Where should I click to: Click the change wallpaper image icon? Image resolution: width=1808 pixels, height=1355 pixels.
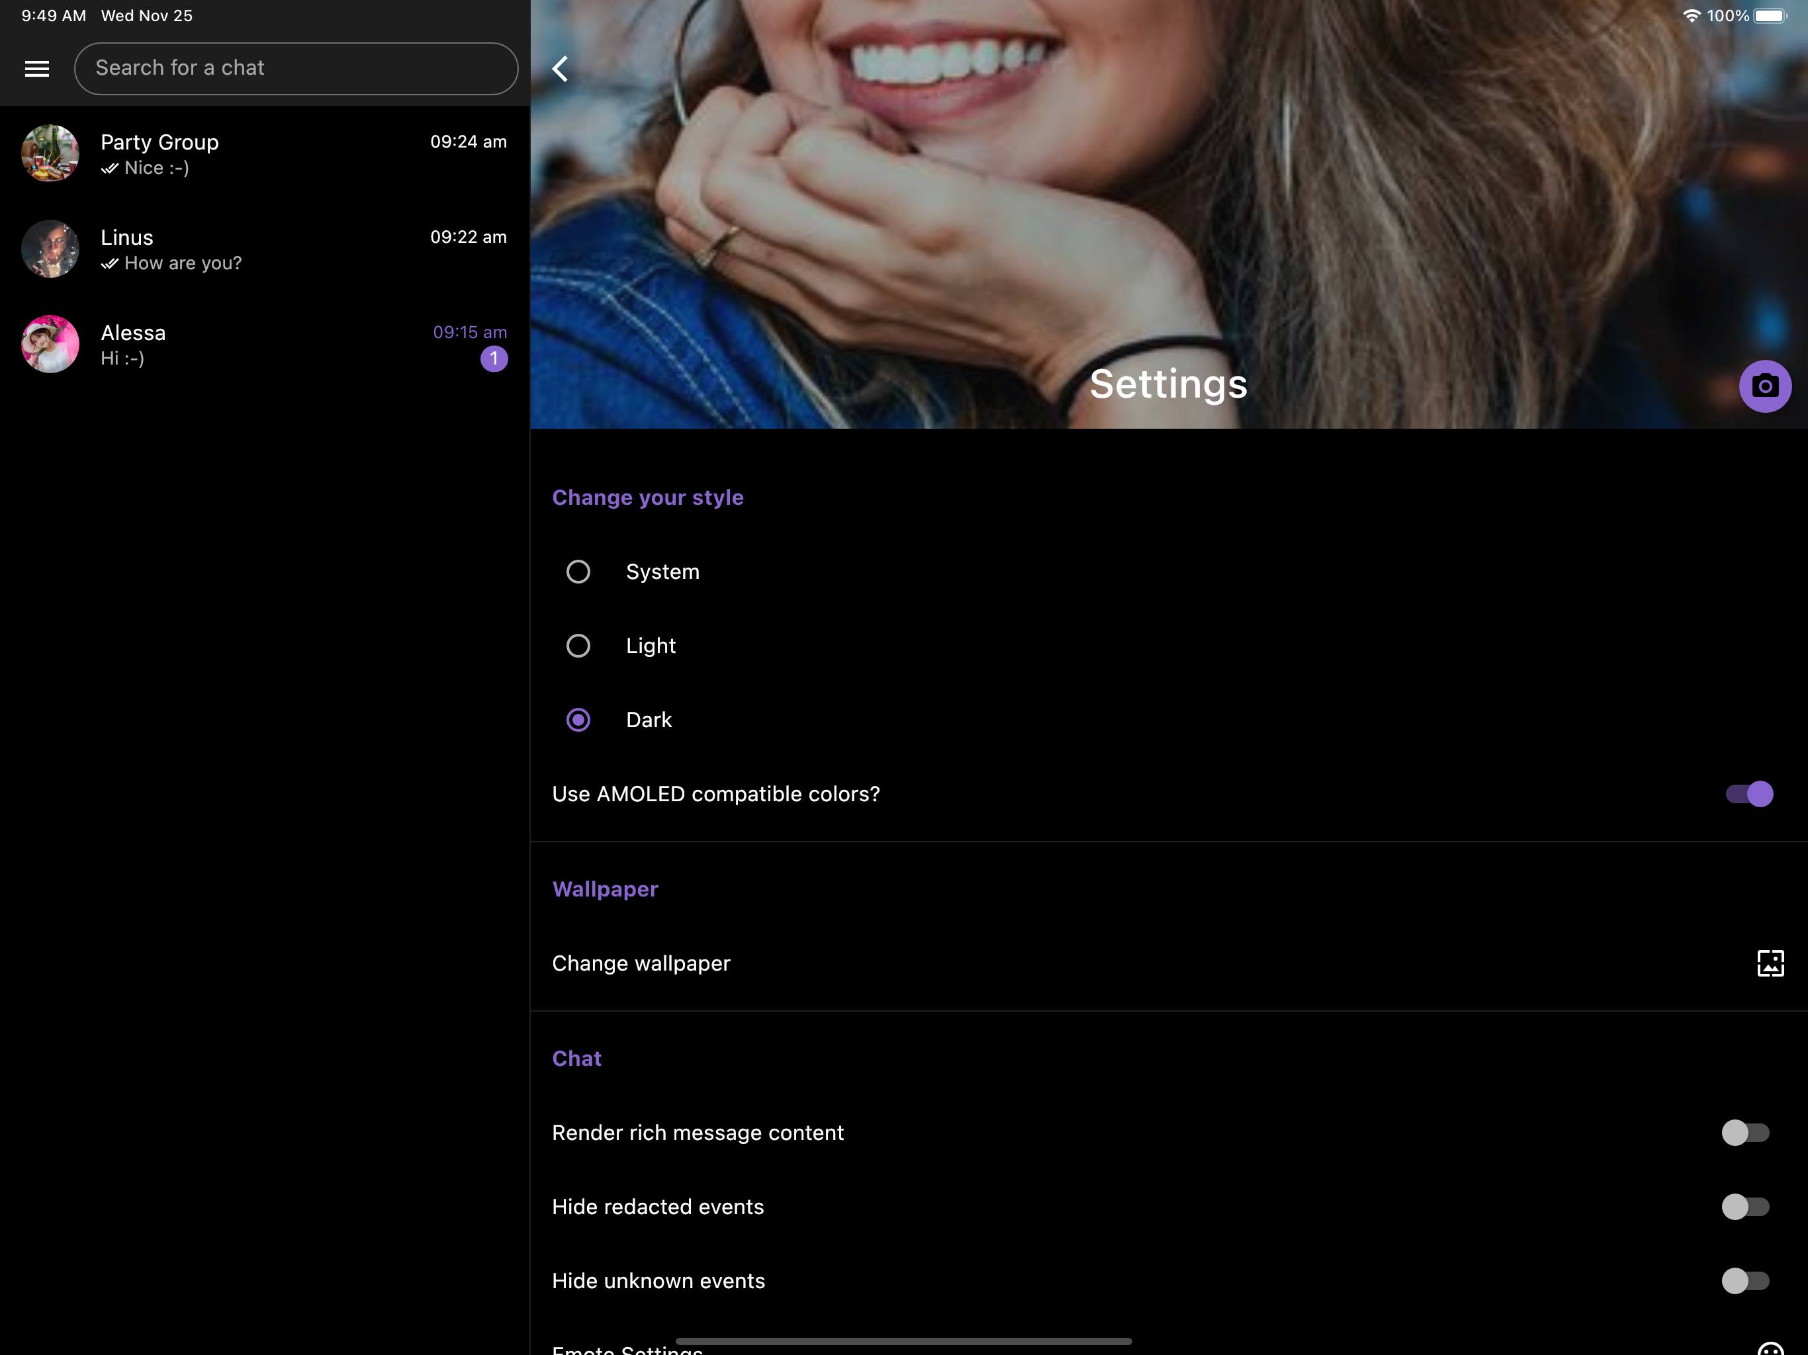[1770, 963]
